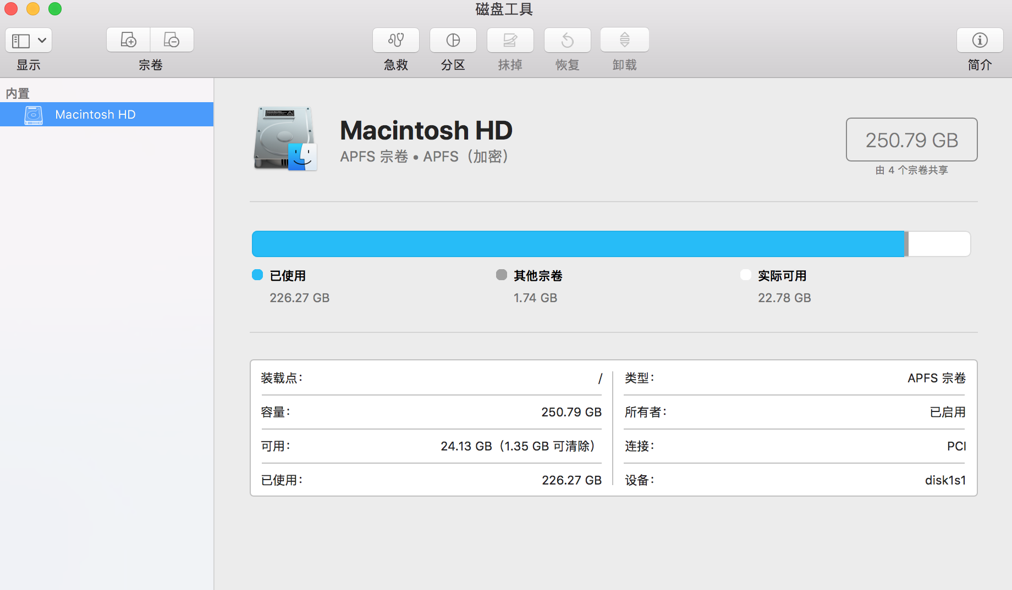Click the 磁盘工具 window title
Image resolution: width=1012 pixels, height=590 pixels.
click(504, 9)
